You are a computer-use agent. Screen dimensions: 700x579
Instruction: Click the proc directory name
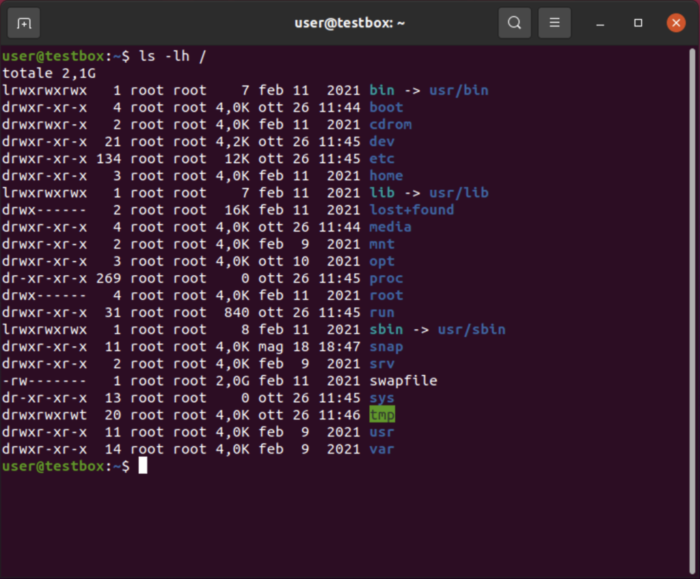(x=386, y=279)
